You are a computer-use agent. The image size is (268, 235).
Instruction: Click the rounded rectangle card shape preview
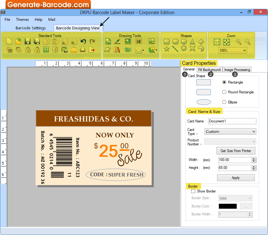point(204,92)
